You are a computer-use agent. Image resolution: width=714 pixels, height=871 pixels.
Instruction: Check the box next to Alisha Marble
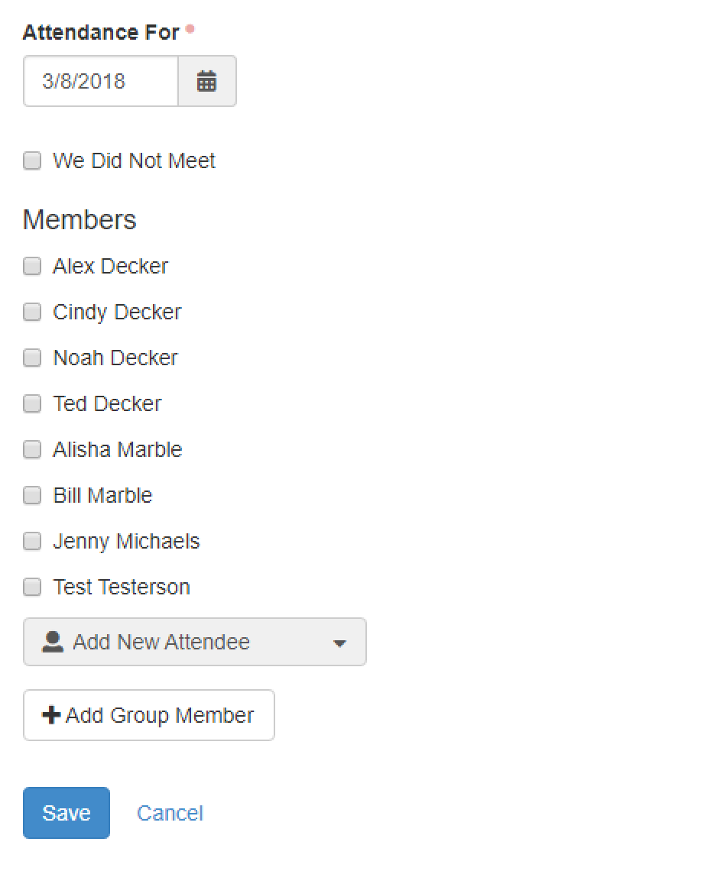(31, 449)
